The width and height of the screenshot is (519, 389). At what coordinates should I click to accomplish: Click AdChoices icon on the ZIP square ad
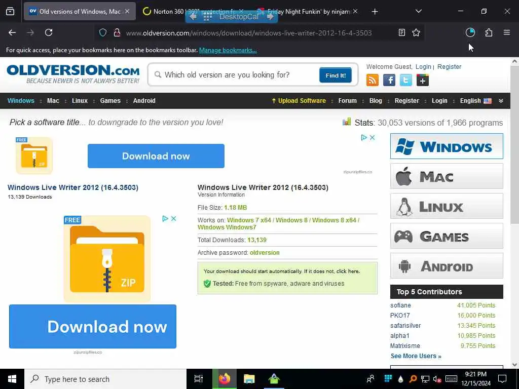pyautogui.click(x=165, y=219)
